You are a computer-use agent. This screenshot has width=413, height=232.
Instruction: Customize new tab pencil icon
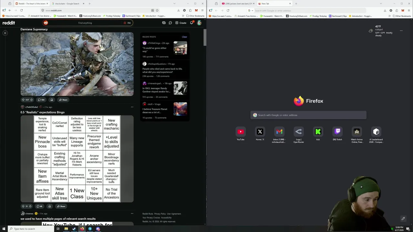[x=403, y=218]
